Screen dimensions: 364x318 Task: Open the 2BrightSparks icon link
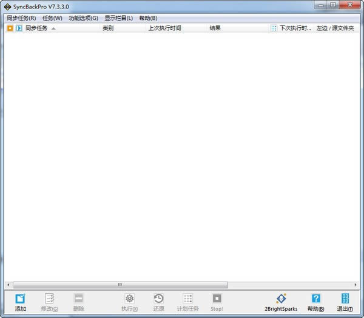coord(281,299)
